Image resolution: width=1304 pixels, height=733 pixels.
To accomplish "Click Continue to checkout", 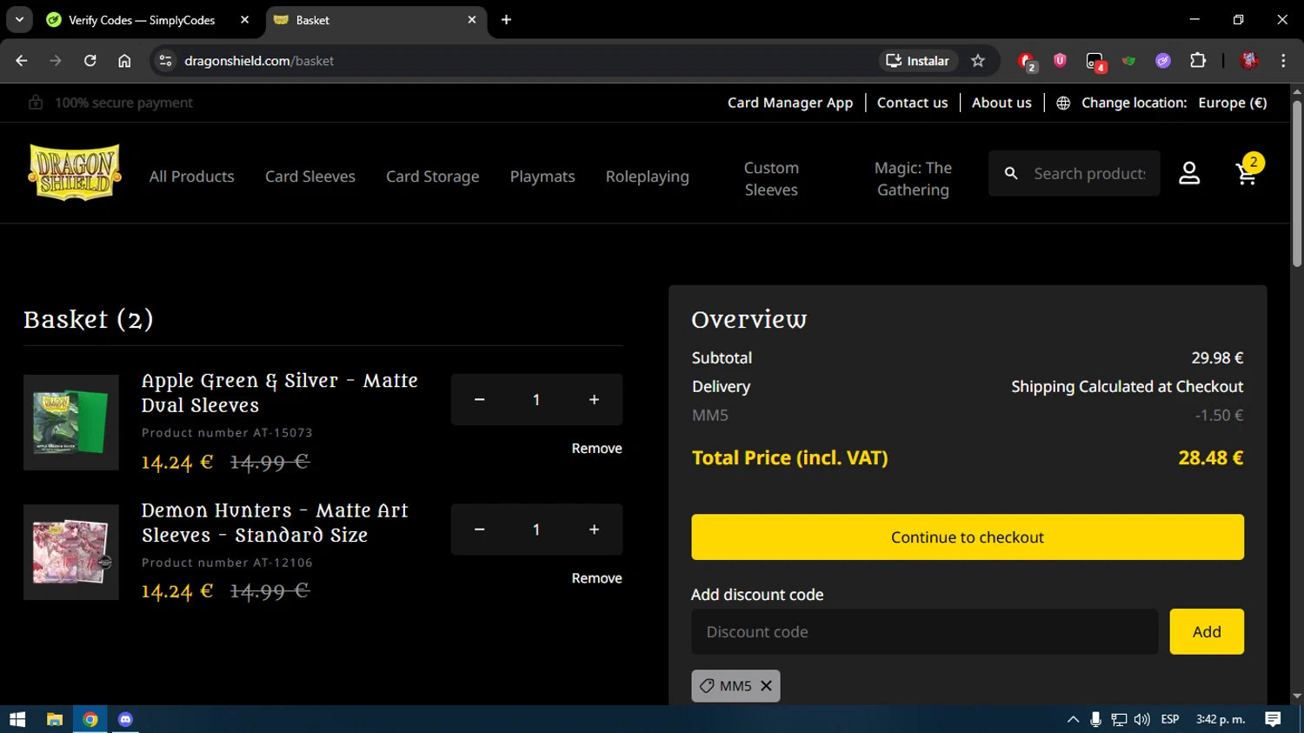I will (x=967, y=537).
